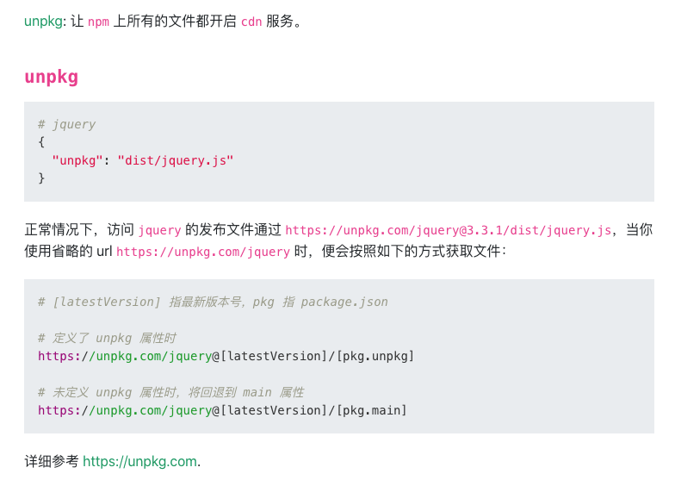The image size is (675, 480).
Task: Click the code line ending with [pkg.main]
Action: [x=222, y=410]
